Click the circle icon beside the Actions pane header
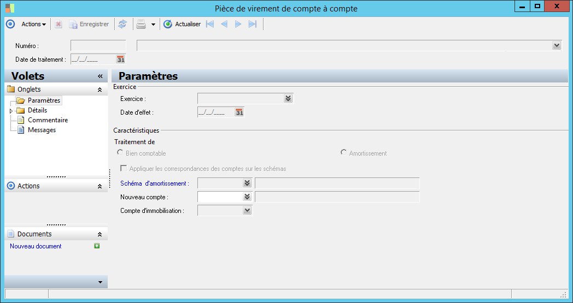 11,186
